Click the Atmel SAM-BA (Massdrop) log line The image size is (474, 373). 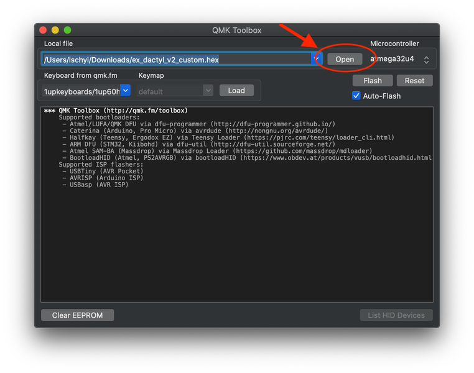click(x=217, y=151)
